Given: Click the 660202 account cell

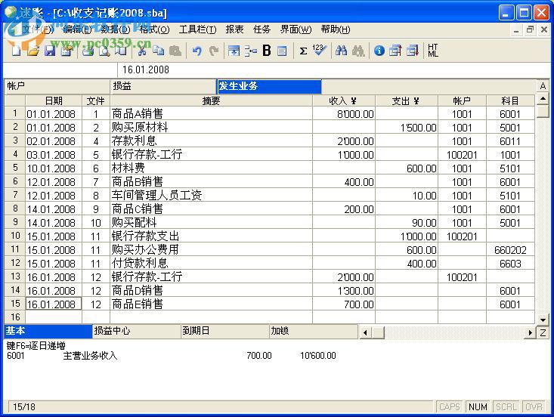Looking at the screenshot, I should (510, 250).
